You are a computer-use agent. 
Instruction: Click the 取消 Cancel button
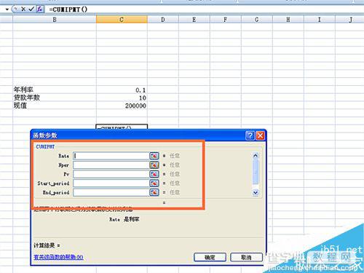click(246, 257)
